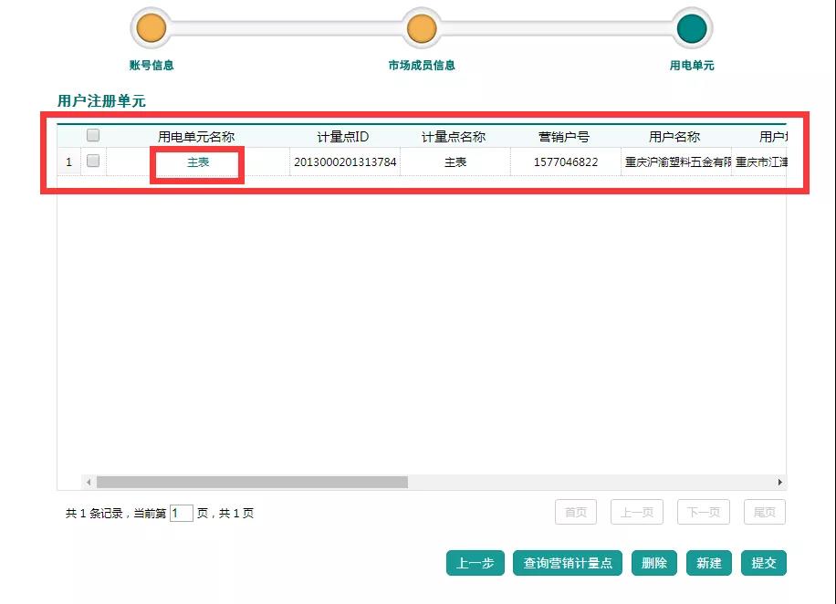Click the 上一页 previous page button

click(x=637, y=513)
